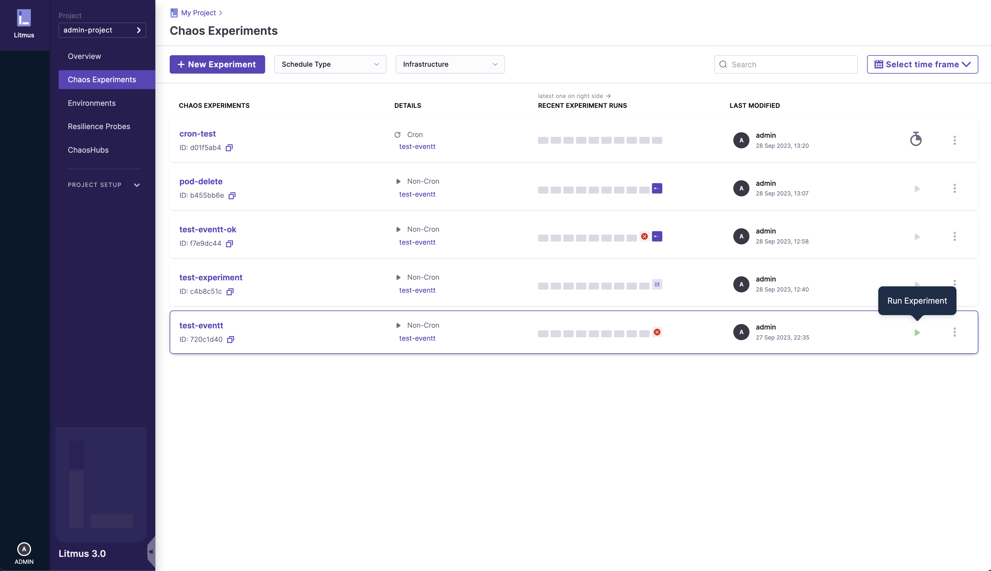The width and height of the screenshot is (991, 571).
Task: Open the Infrastructure filter dropdown
Action: coord(450,64)
